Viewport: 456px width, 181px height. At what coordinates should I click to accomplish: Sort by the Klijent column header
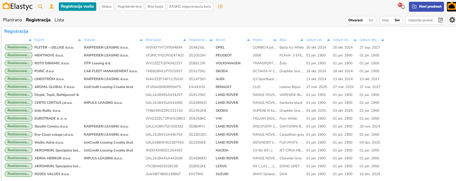click(x=39, y=40)
